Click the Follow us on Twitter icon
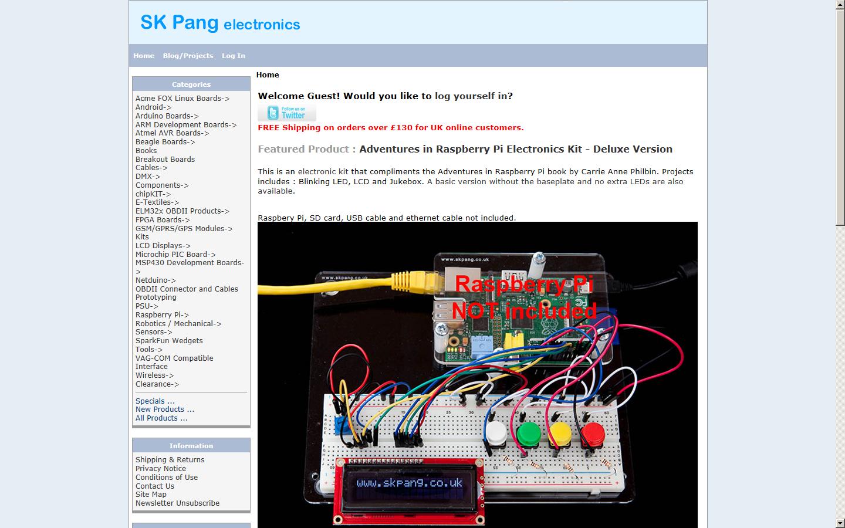This screenshot has height=528, width=845. 287,113
